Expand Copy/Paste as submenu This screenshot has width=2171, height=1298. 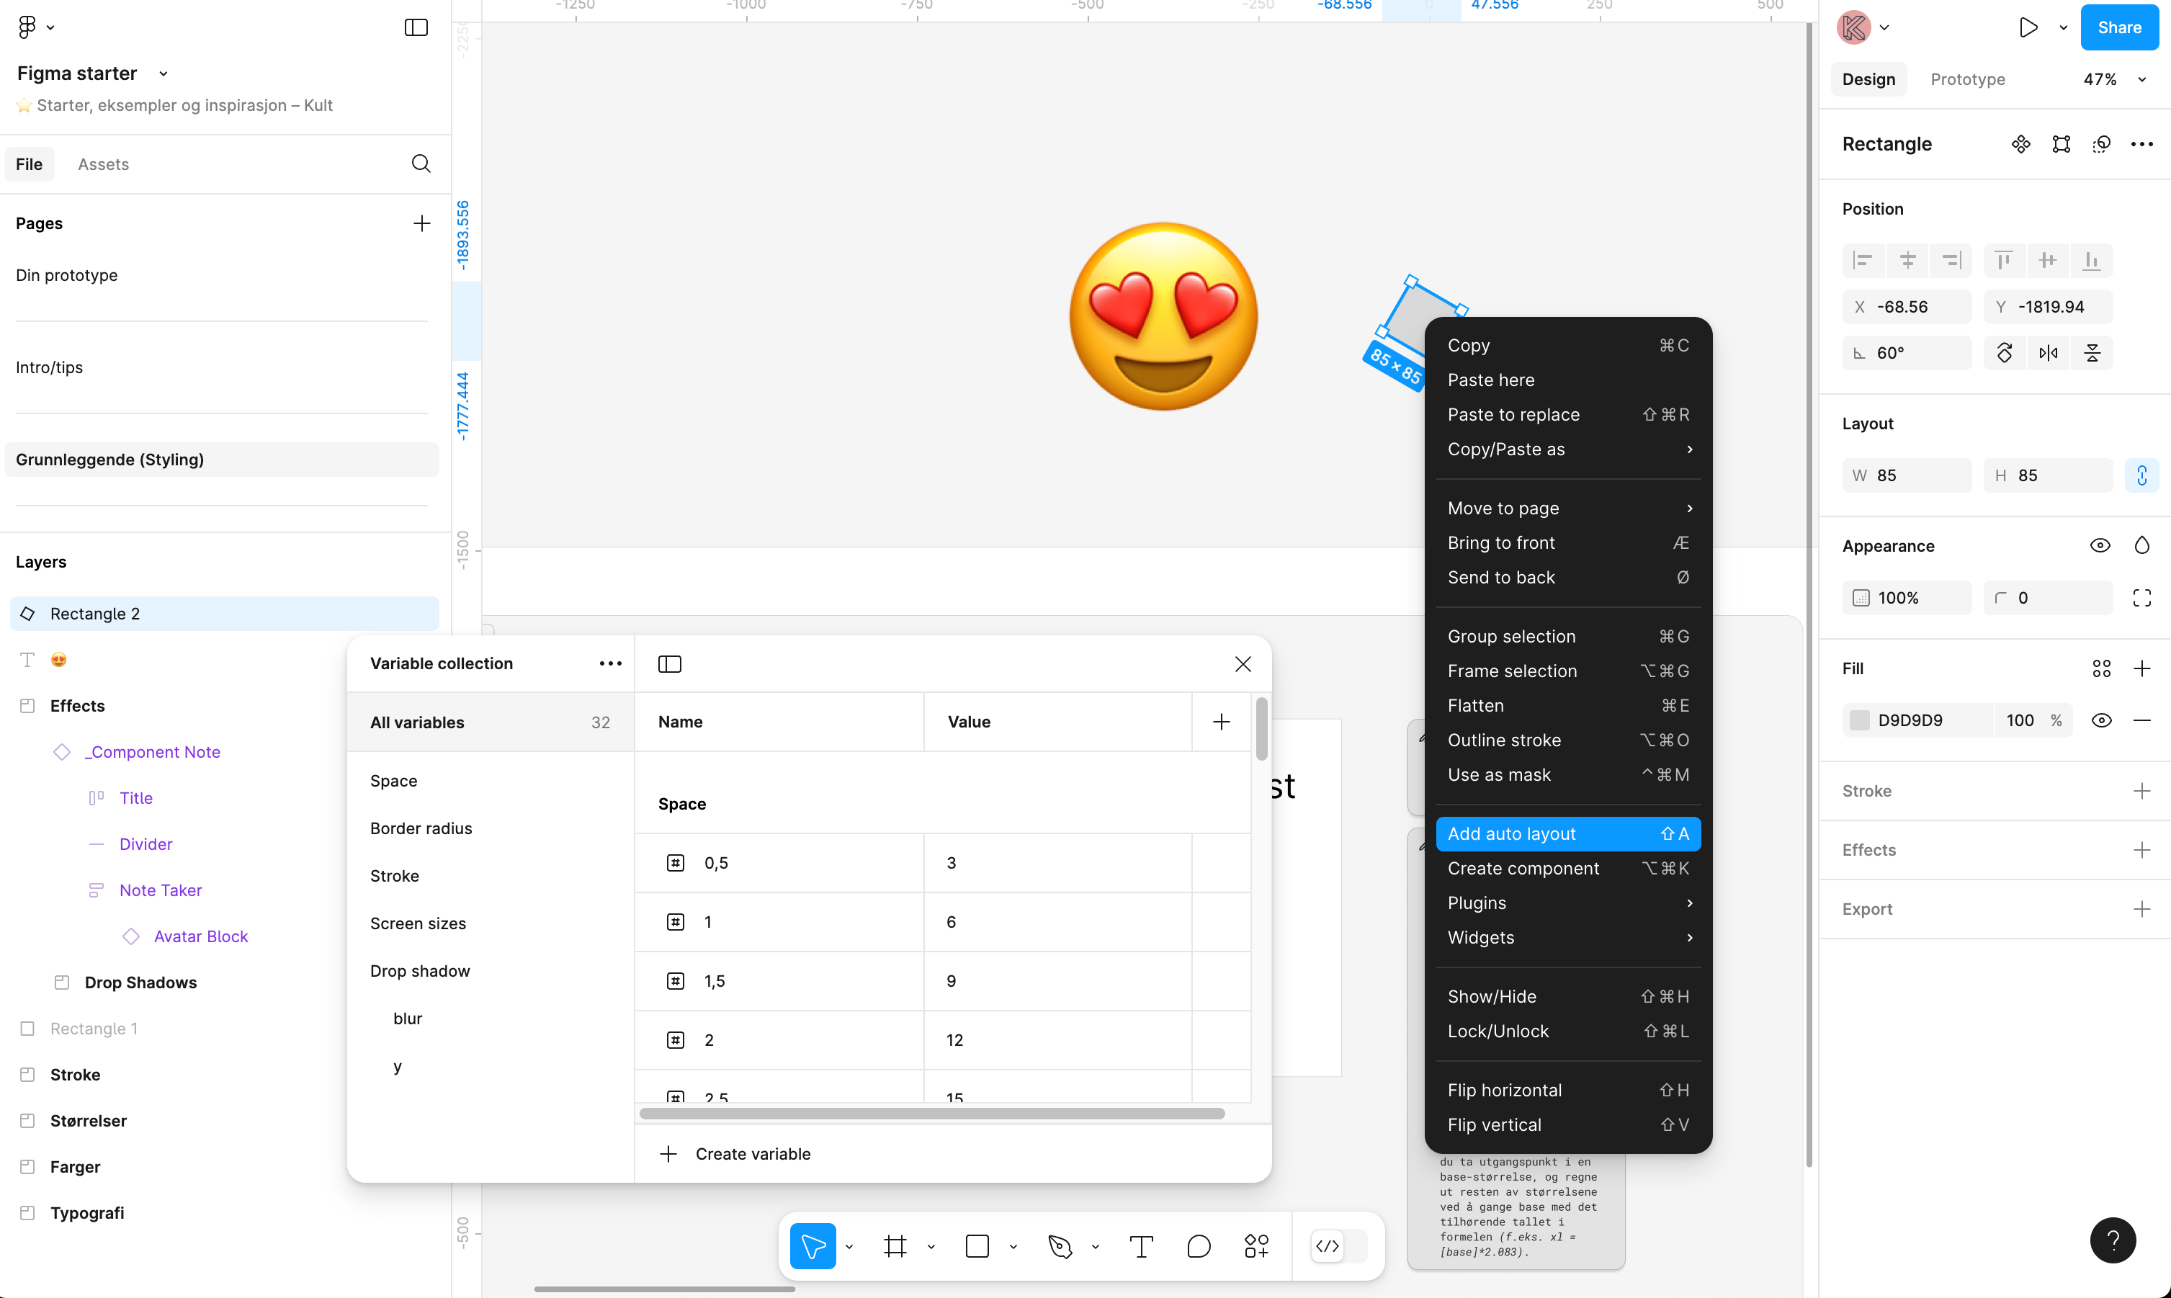(x=1568, y=449)
